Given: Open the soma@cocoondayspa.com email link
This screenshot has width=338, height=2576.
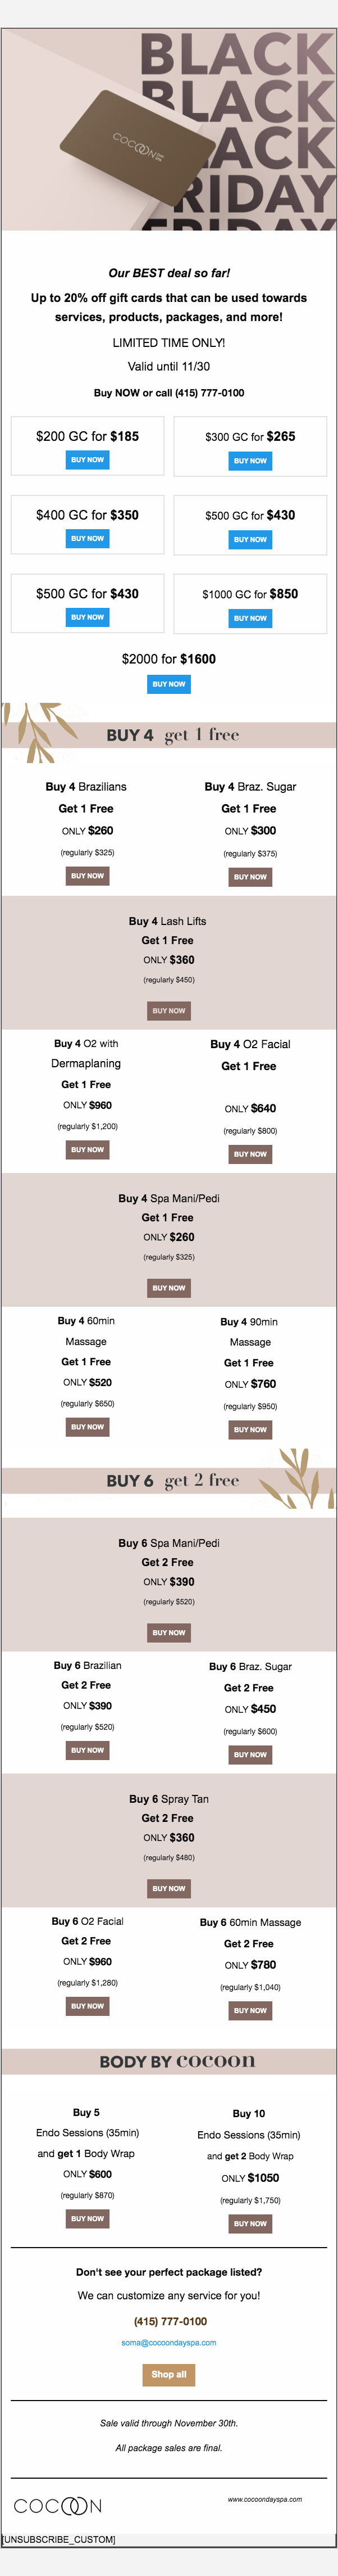Looking at the screenshot, I should (168, 2342).
